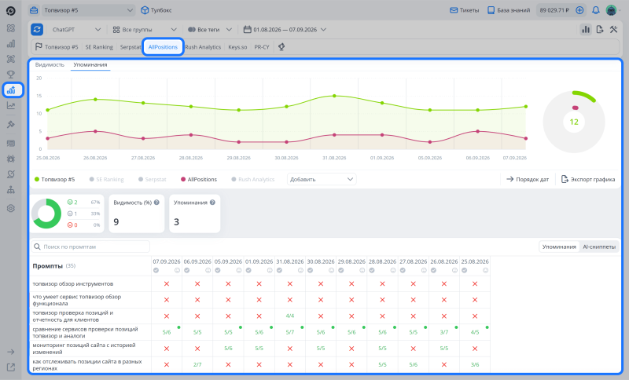
Task: Select the Упоминания table view toggle
Action: coord(559,247)
